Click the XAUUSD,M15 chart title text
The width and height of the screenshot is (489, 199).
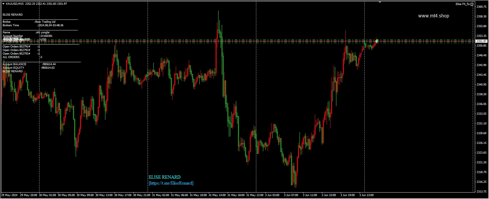pos(15,4)
